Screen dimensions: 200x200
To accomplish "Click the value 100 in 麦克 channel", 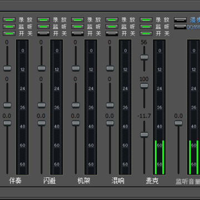I will 144,79.
